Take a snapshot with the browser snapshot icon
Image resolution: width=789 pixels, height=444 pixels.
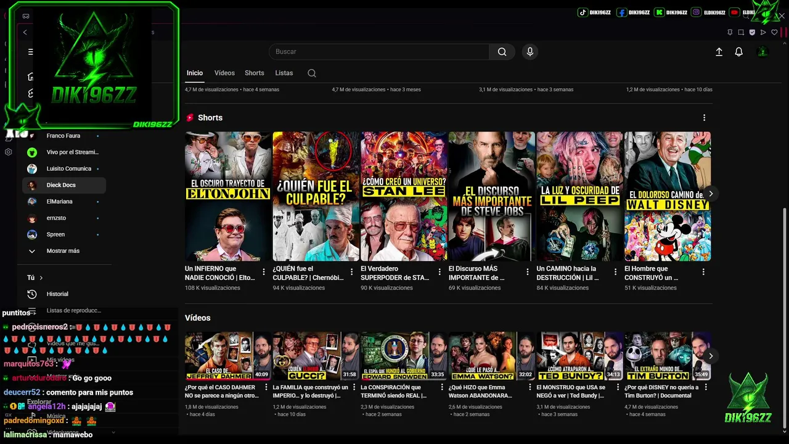[741, 32]
